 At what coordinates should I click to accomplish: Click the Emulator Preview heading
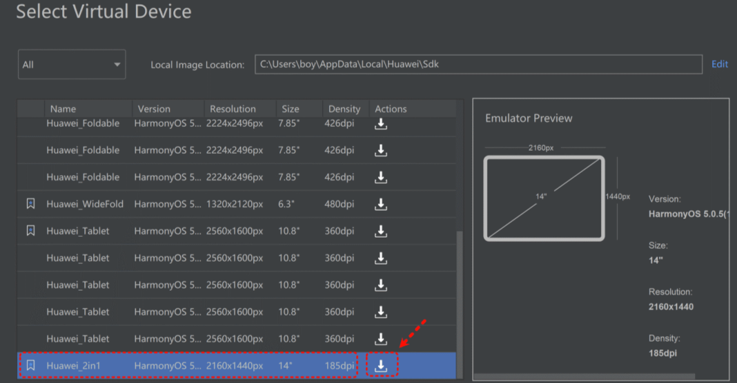click(x=529, y=118)
